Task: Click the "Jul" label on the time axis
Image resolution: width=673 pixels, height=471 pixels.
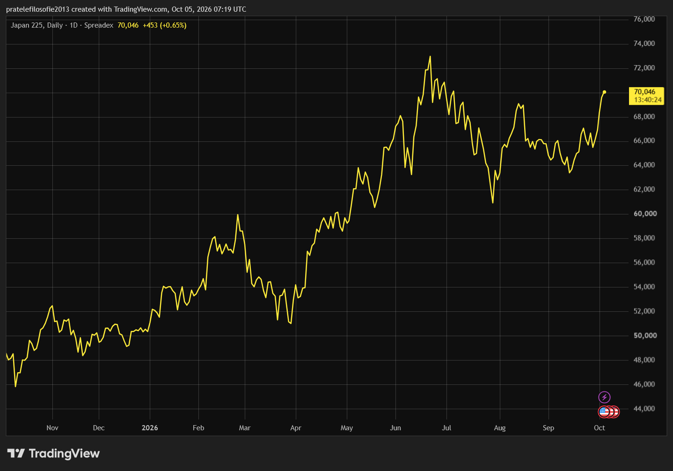Action: click(446, 428)
